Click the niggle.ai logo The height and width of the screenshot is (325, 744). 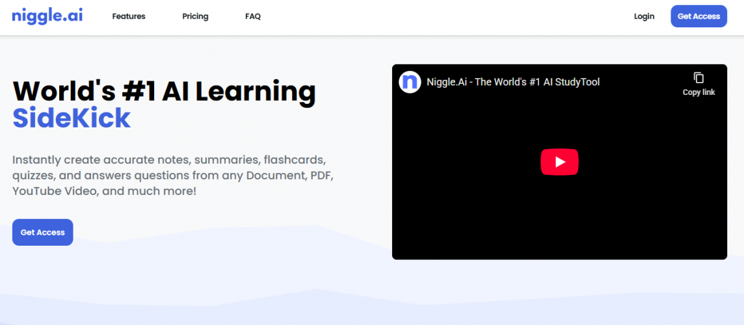[x=47, y=16]
